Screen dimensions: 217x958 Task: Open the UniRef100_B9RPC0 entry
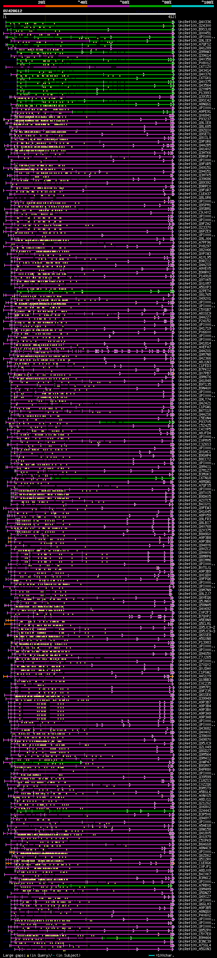coord(195,186)
